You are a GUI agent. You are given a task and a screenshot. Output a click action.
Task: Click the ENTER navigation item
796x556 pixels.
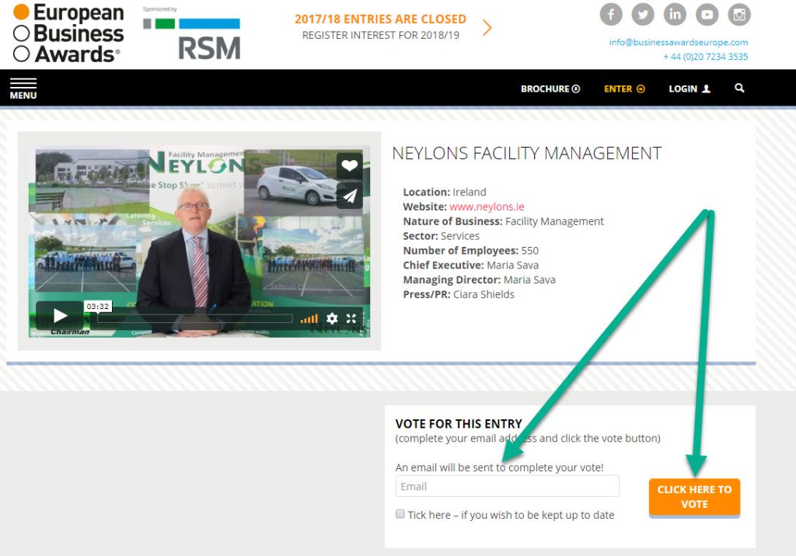[624, 89]
